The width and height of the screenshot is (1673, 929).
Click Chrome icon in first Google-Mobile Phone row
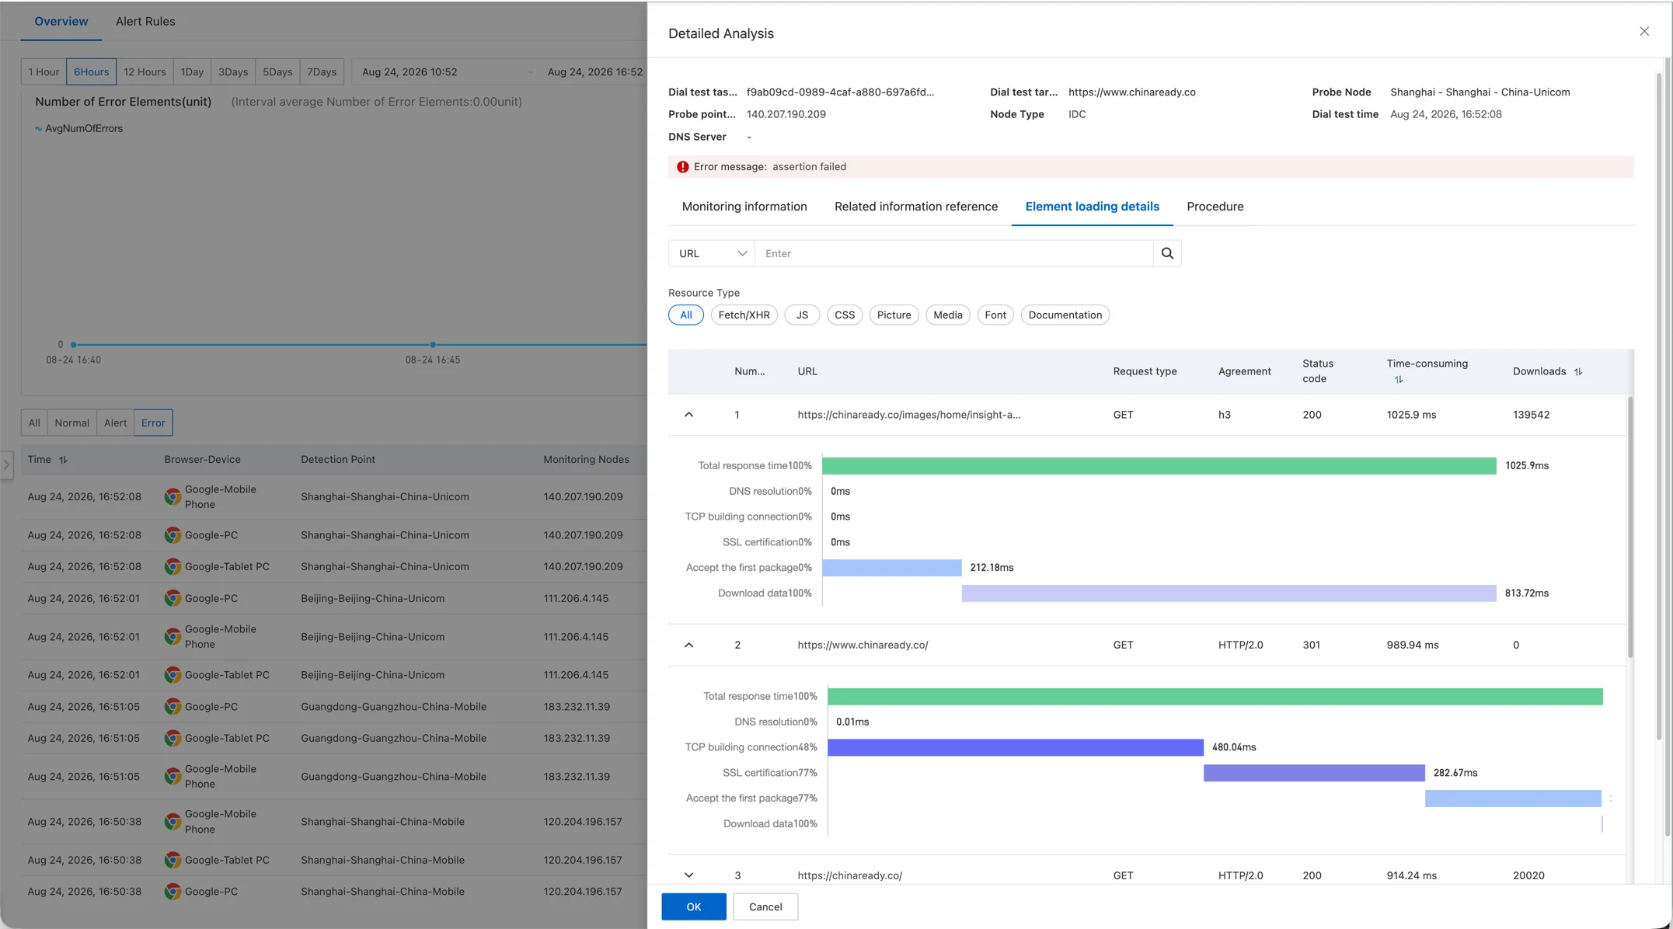click(x=173, y=497)
